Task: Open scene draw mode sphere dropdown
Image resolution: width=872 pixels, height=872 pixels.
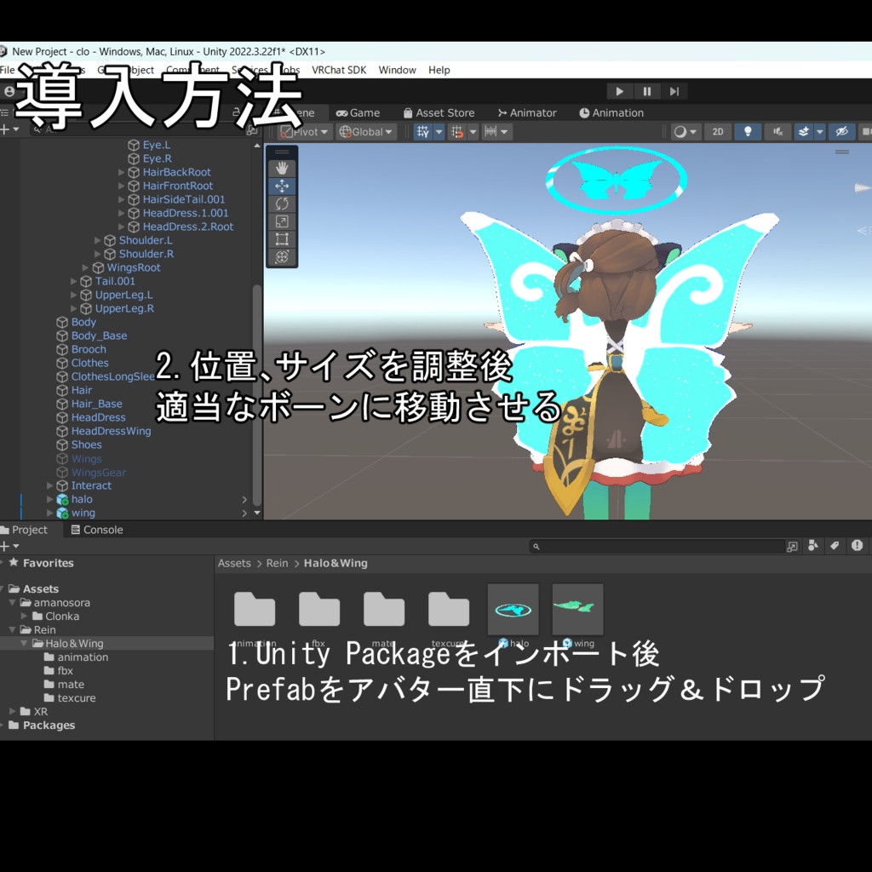Action: (686, 132)
